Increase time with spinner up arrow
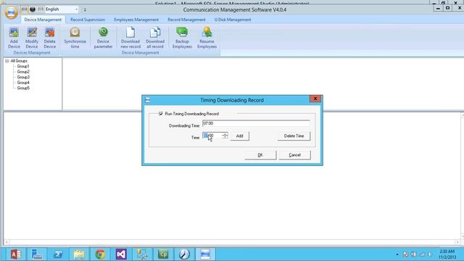The height and width of the screenshot is (261, 464). 225,134
